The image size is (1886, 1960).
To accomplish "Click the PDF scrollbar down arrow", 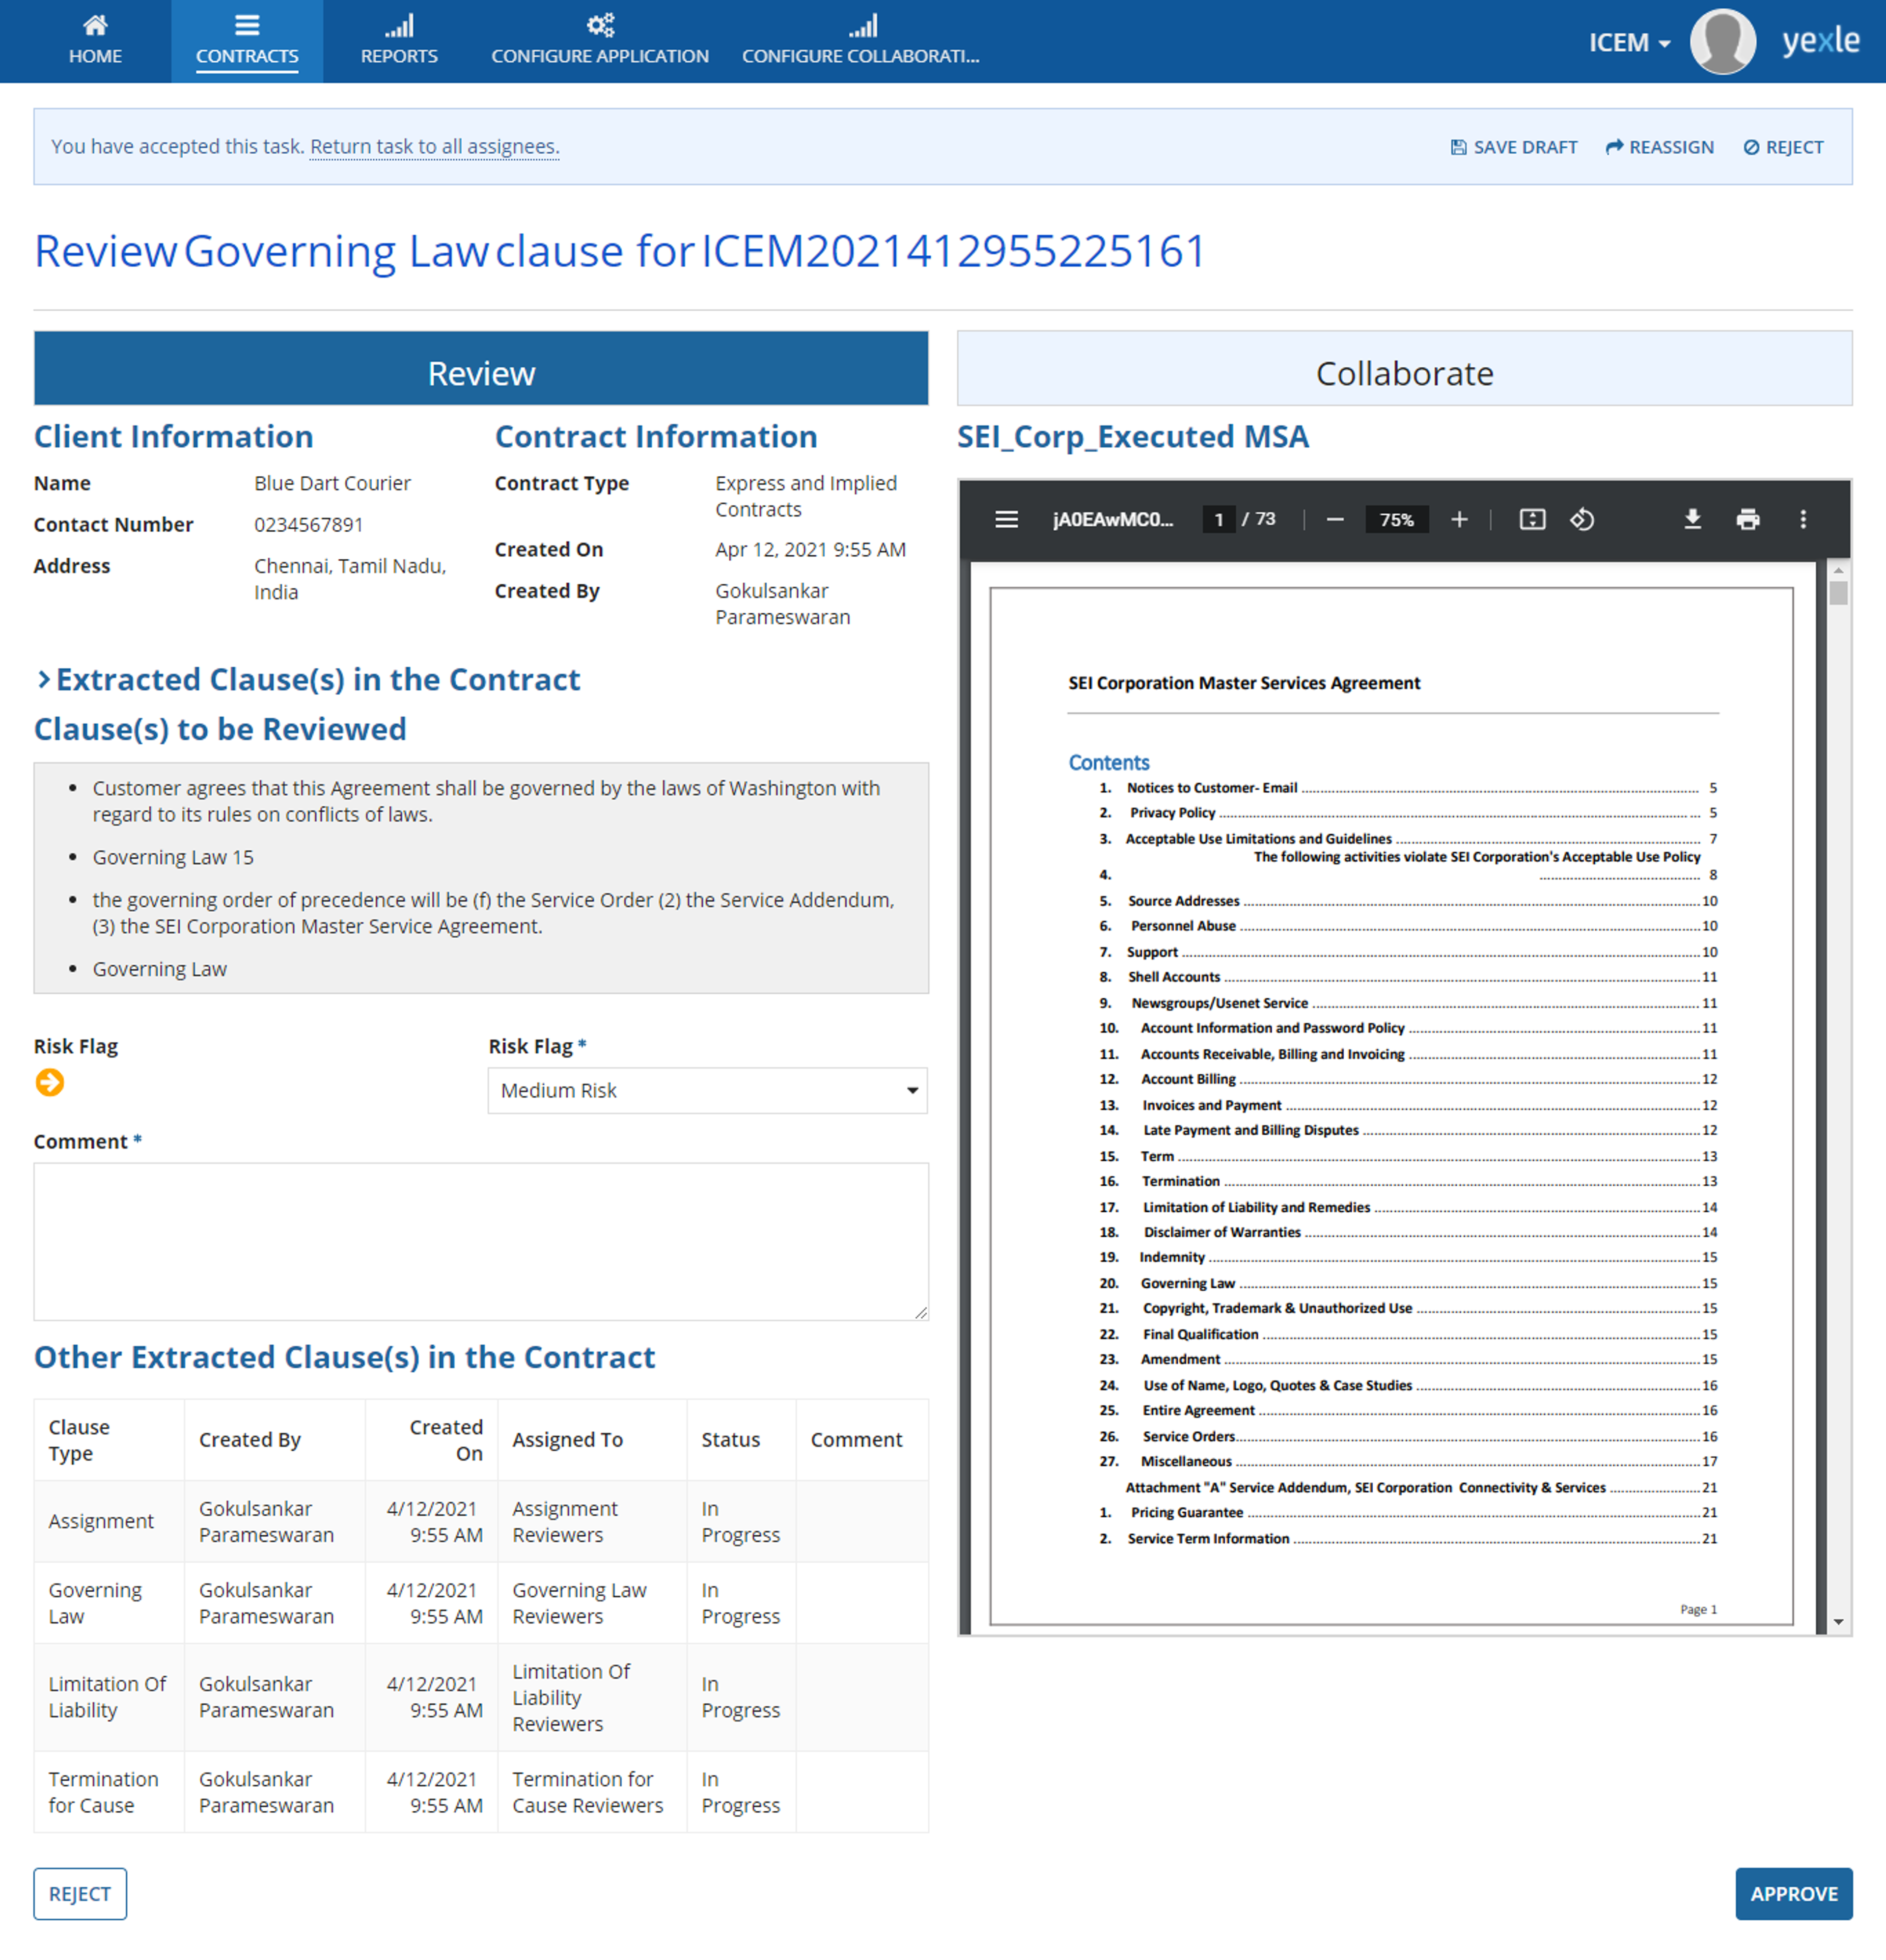I will click(x=1838, y=1622).
